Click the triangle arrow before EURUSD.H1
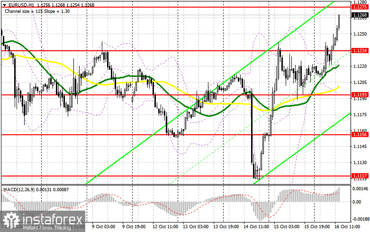 [4, 5]
